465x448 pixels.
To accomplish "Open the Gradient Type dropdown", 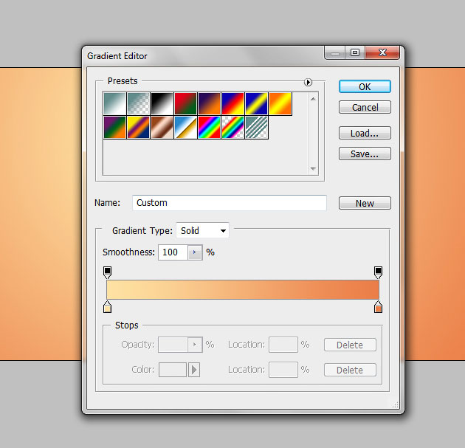I will [x=202, y=230].
